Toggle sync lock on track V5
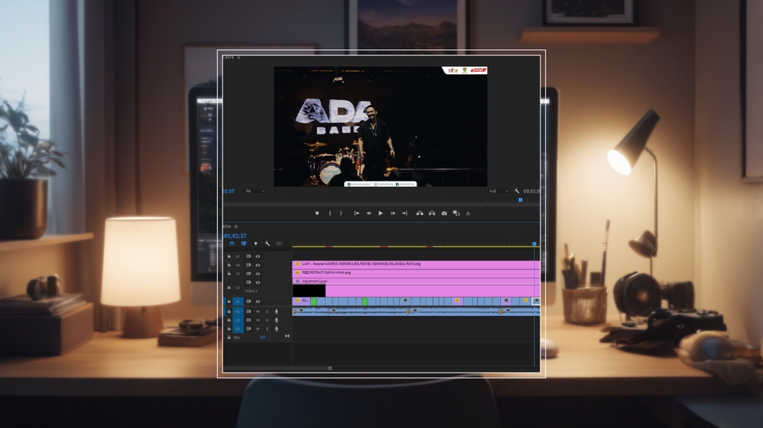This screenshot has height=428, width=763. point(249,256)
